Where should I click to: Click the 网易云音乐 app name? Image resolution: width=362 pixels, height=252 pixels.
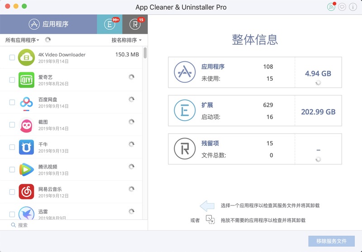[x=50, y=189]
